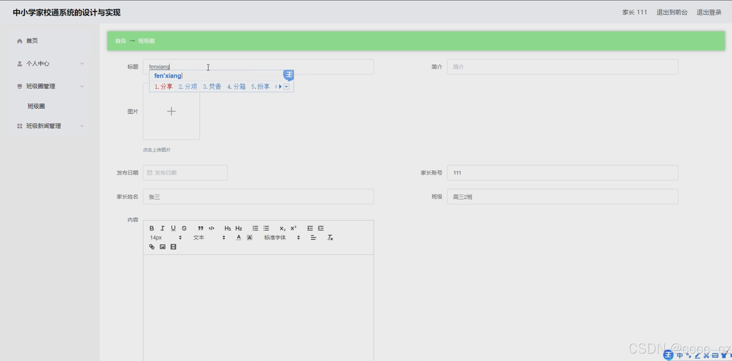732x361 pixels.
Task: Click the superscript icon
Action: (x=293, y=228)
